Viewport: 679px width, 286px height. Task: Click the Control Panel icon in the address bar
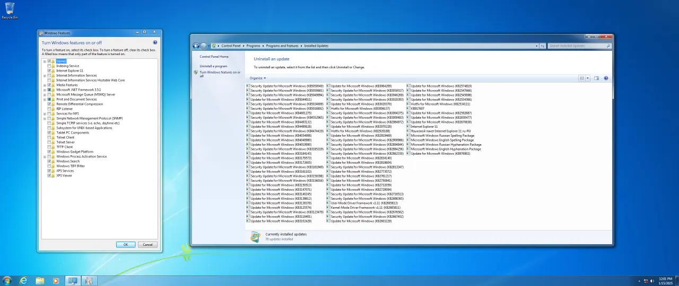coord(214,46)
